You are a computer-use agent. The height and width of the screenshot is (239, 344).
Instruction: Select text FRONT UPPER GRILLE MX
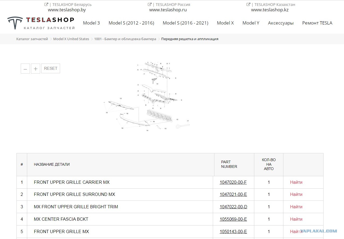tap(61, 231)
